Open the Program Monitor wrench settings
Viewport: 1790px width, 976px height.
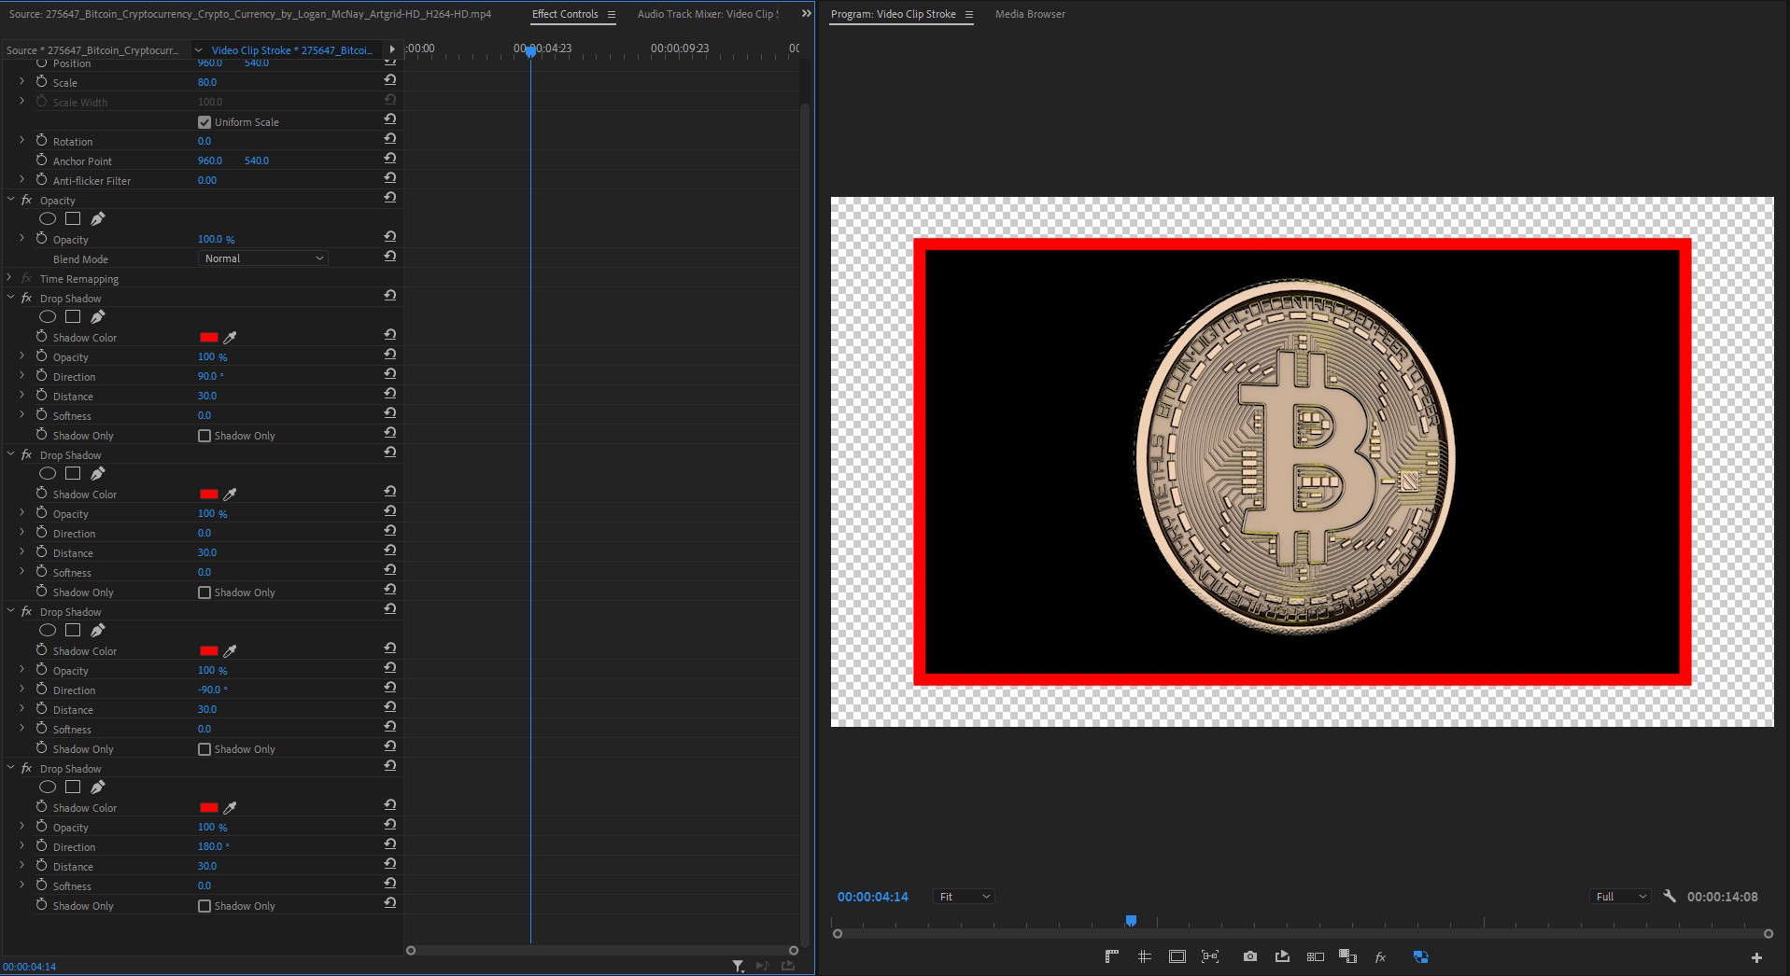[1670, 896]
